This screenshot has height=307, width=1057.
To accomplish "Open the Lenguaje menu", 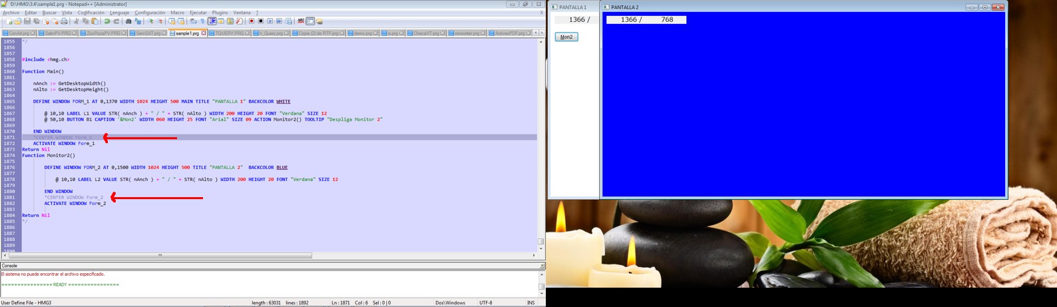I will coord(119,13).
